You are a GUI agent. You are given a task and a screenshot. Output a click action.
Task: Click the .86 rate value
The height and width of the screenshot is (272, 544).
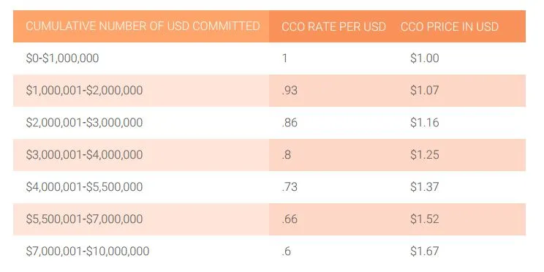click(x=290, y=123)
